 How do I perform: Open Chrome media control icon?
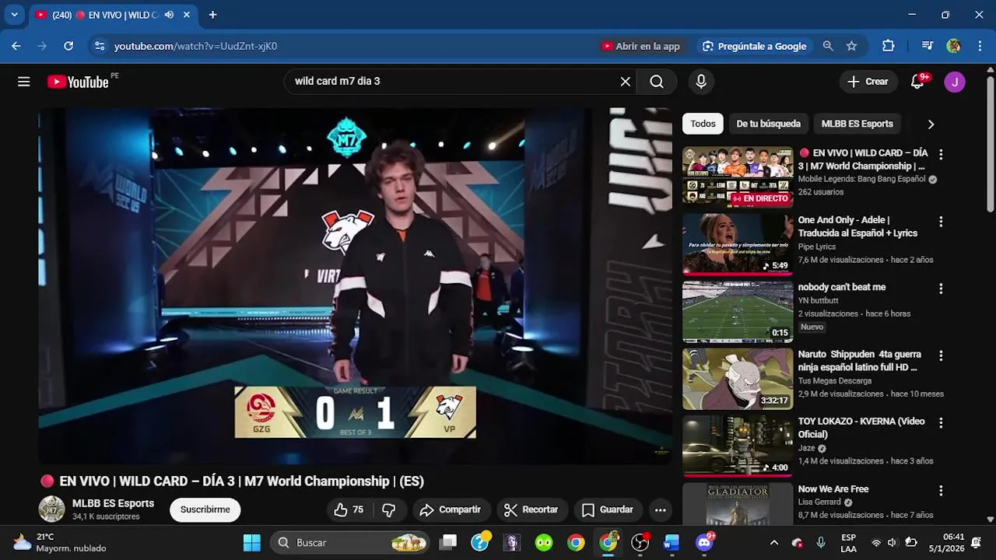(x=927, y=46)
